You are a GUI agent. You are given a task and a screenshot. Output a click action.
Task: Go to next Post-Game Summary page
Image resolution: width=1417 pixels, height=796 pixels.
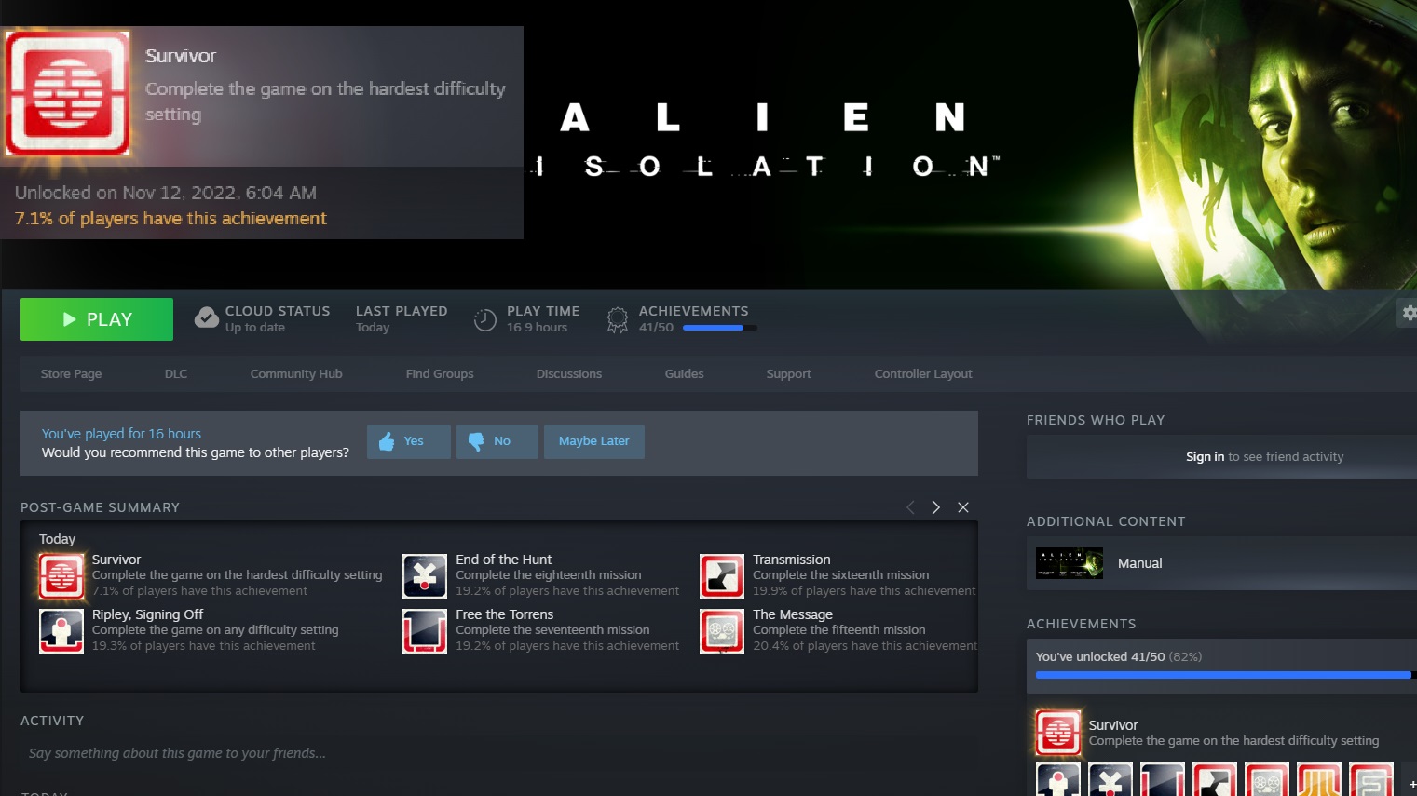(x=936, y=507)
